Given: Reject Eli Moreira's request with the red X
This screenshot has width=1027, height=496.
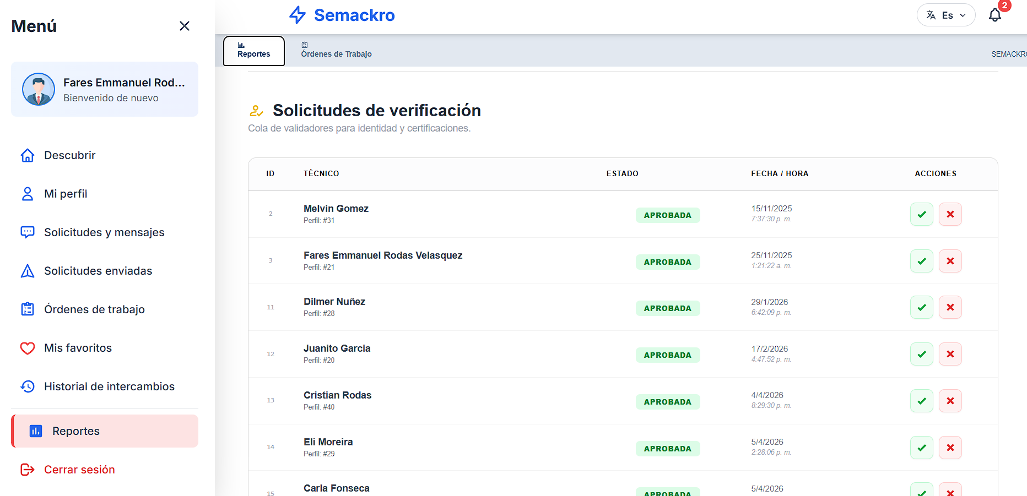Looking at the screenshot, I should [x=950, y=448].
